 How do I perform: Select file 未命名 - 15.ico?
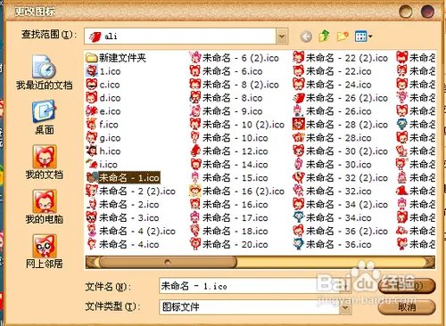[x=229, y=177]
